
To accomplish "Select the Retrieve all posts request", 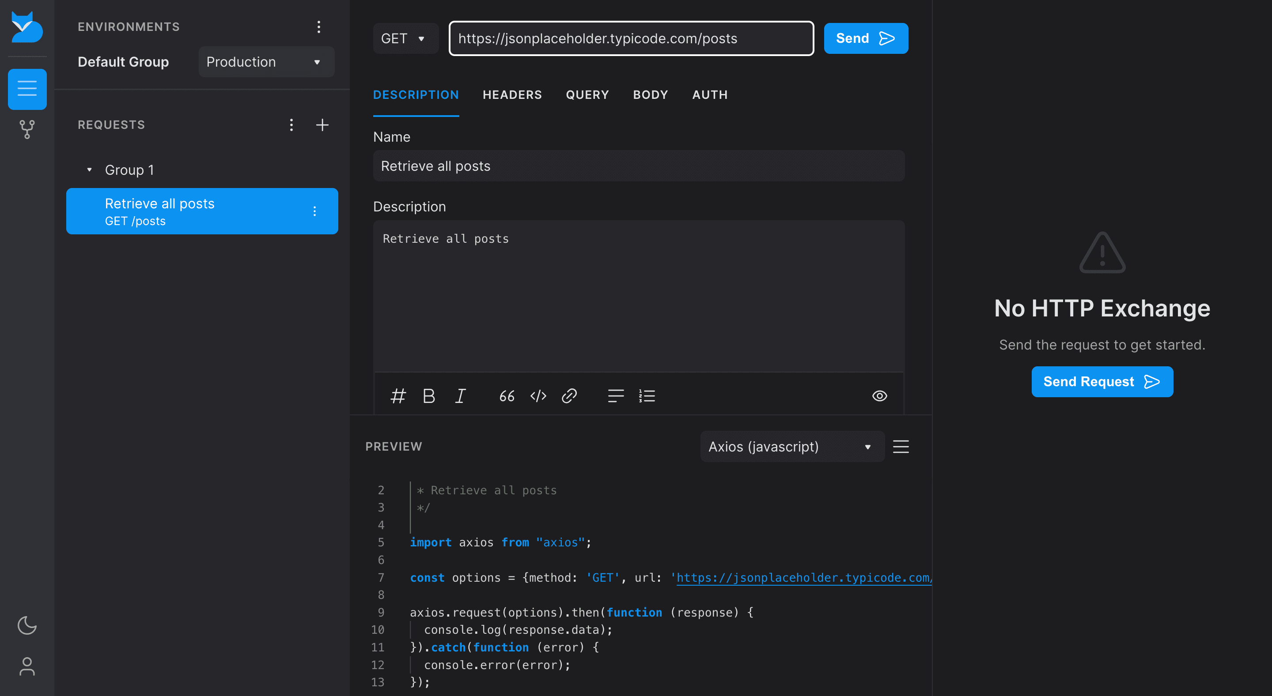I will pyautogui.click(x=202, y=211).
